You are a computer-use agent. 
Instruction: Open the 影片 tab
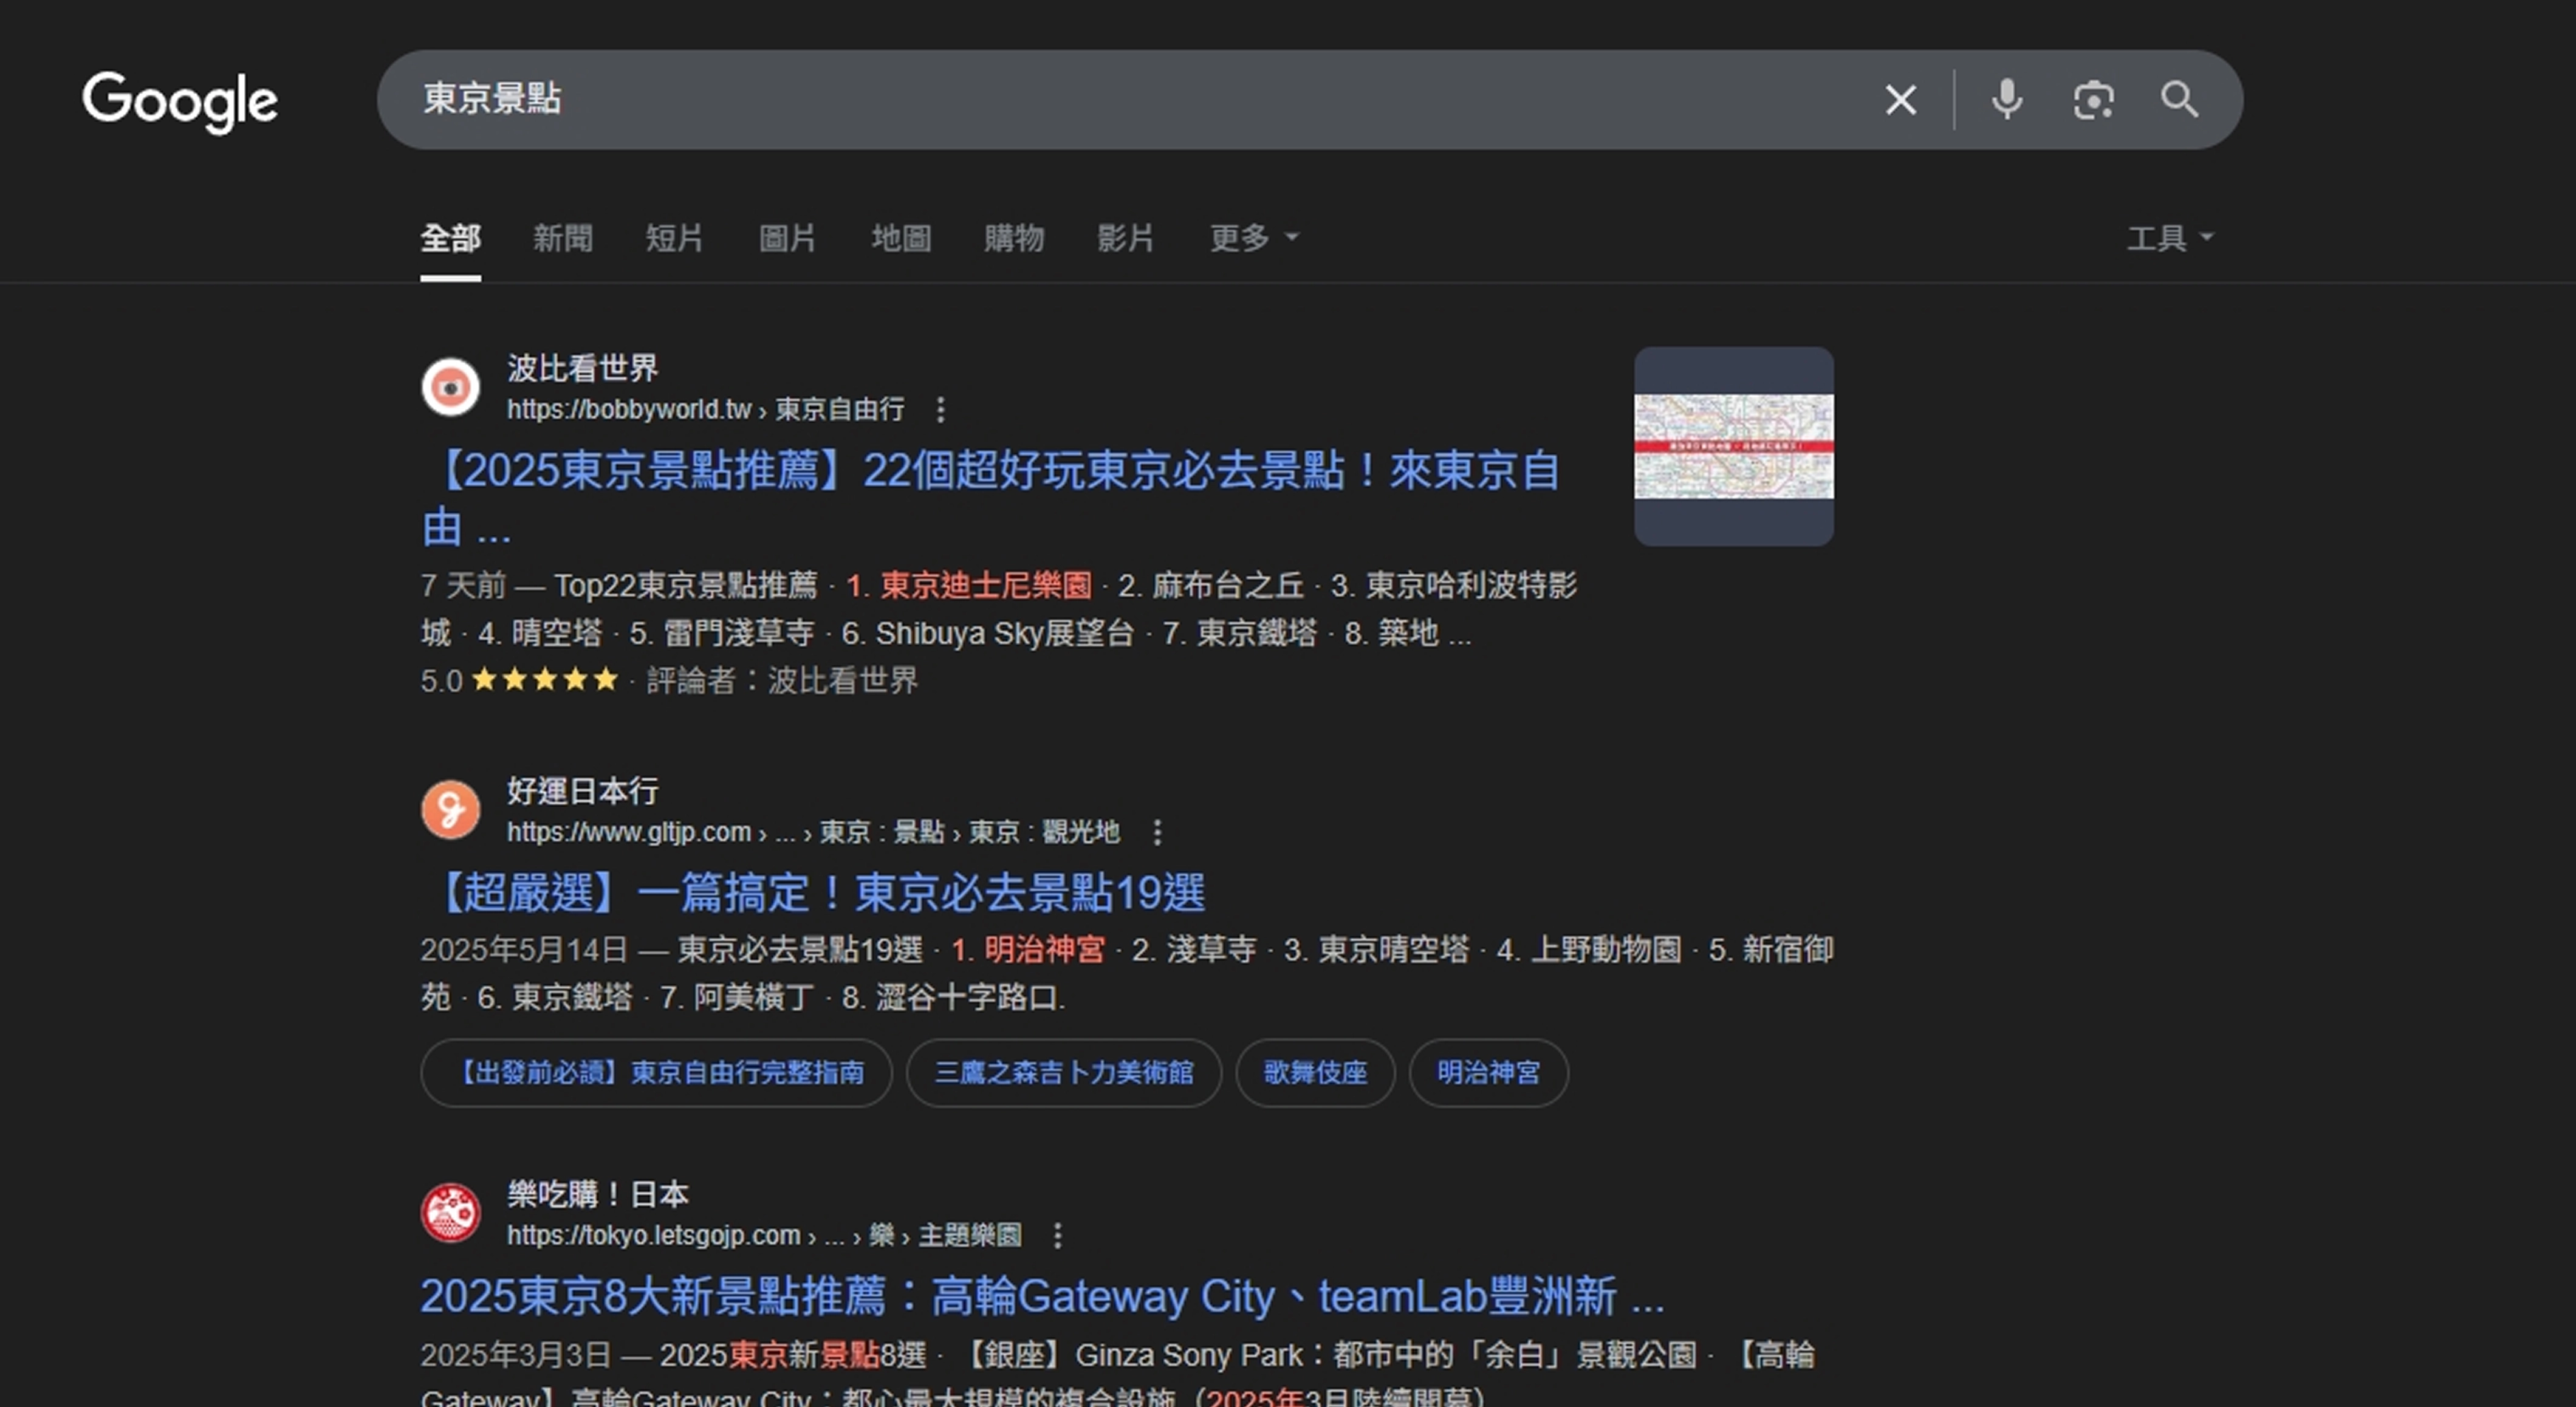(1126, 238)
